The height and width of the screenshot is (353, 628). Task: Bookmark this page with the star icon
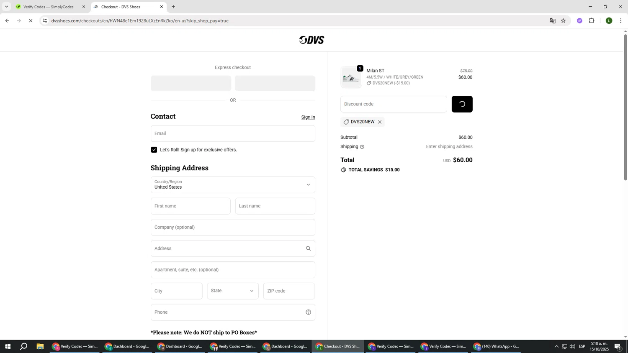(564, 20)
